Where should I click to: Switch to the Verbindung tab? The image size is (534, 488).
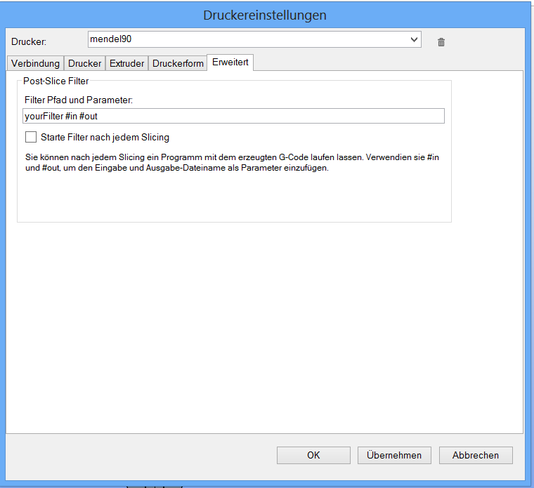pyautogui.click(x=35, y=63)
